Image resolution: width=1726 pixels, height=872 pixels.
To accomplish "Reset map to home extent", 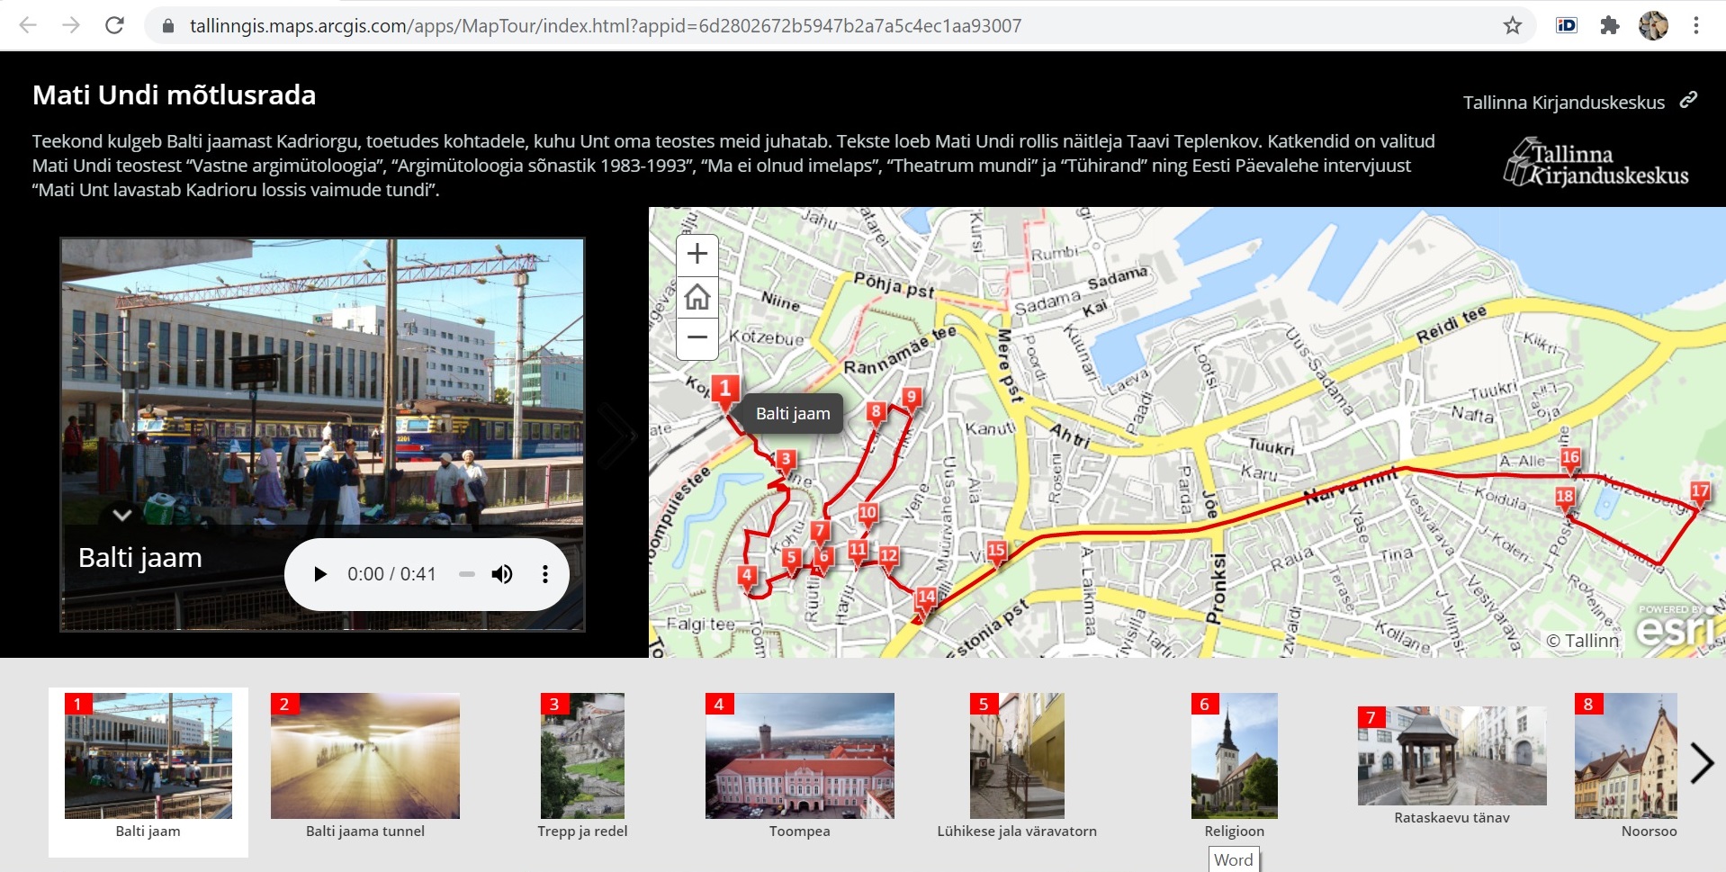I will click(697, 296).
